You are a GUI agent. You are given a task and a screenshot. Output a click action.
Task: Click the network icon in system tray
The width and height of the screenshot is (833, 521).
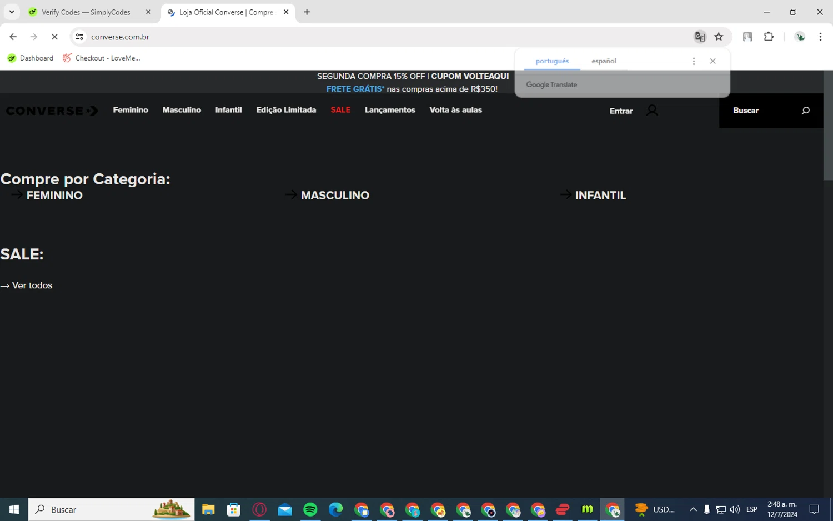coord(721,509)
